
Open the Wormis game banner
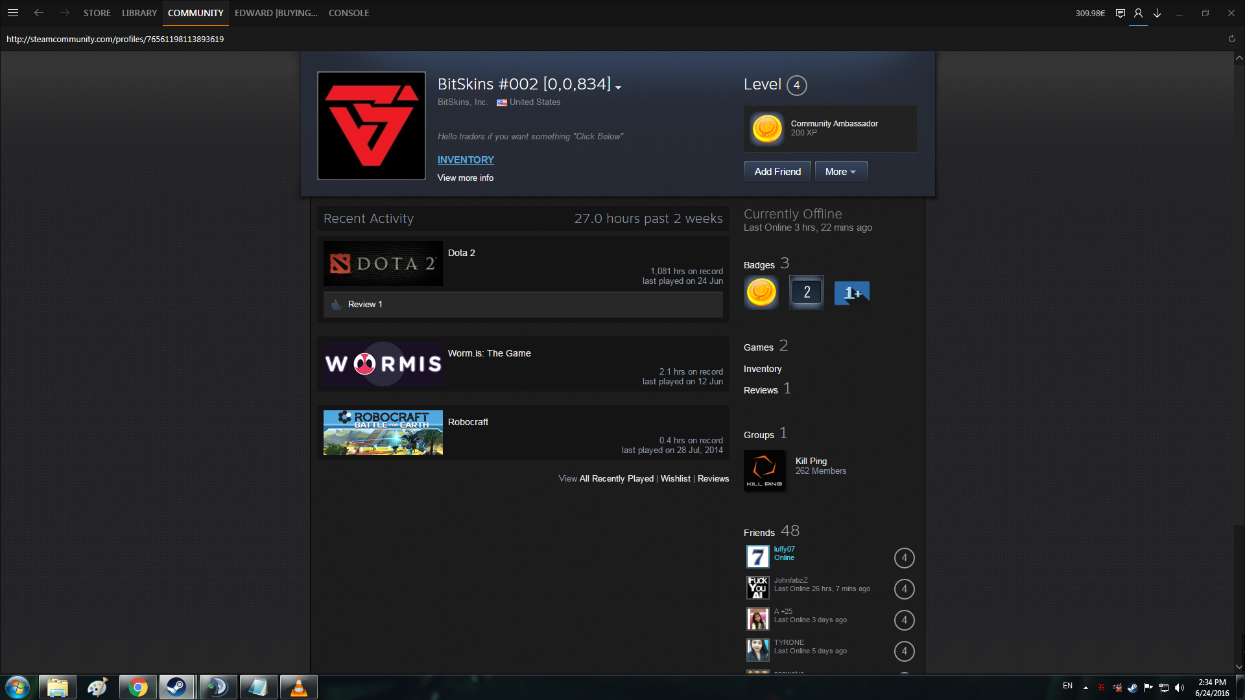coord(383,364)
